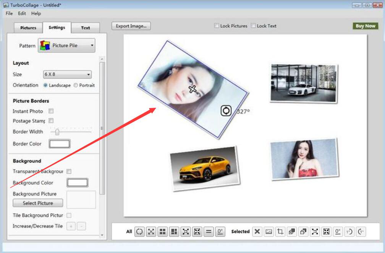Expand the Size 6 X 8 dropdown
The height and width of the screenshot is (253, 385).
[67, 75]
